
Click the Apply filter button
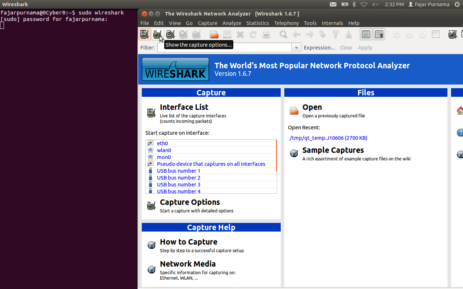[365, 48]
